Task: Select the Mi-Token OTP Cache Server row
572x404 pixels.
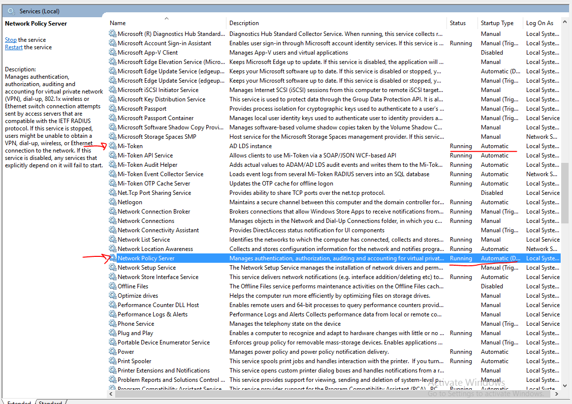Action: (334, 184)
